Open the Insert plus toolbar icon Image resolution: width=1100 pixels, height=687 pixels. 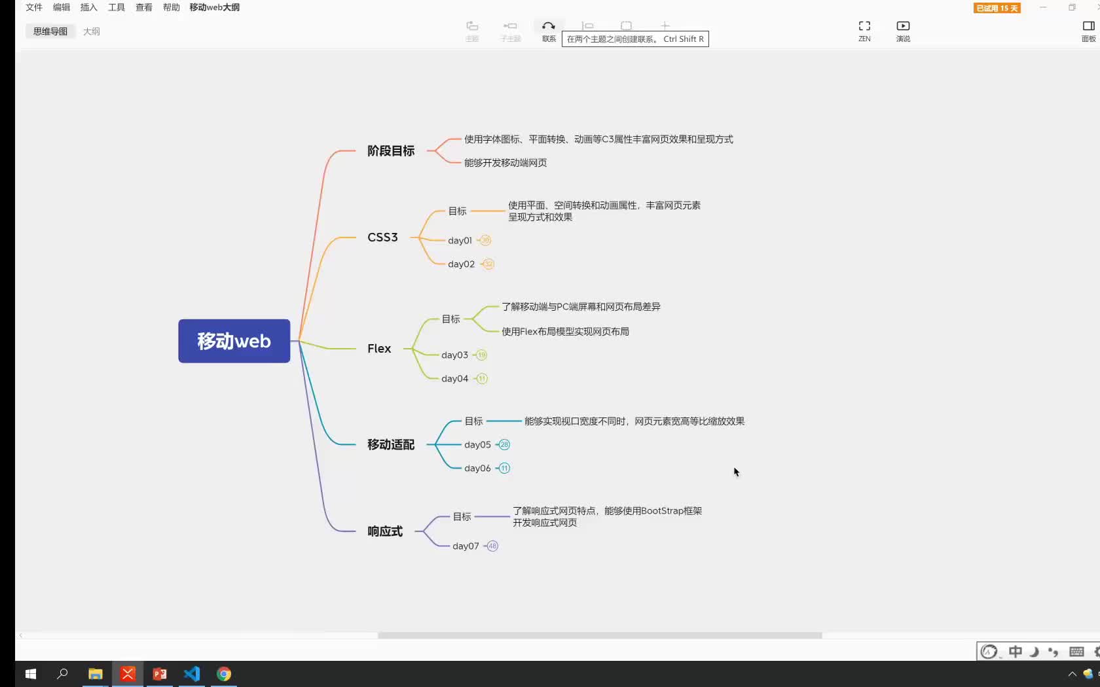point(665,26)
